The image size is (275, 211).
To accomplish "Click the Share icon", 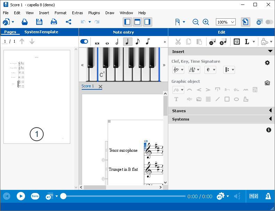I will (68, 22).
